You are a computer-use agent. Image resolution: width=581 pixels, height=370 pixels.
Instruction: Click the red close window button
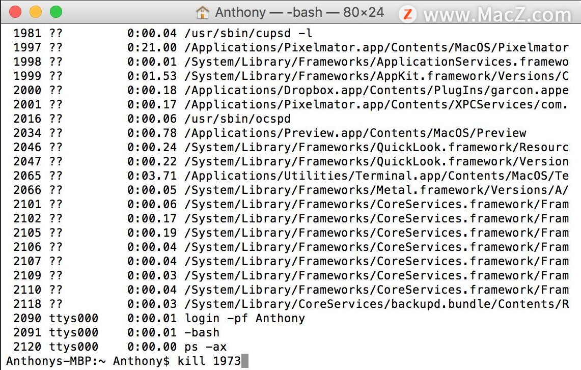[15, 12]
